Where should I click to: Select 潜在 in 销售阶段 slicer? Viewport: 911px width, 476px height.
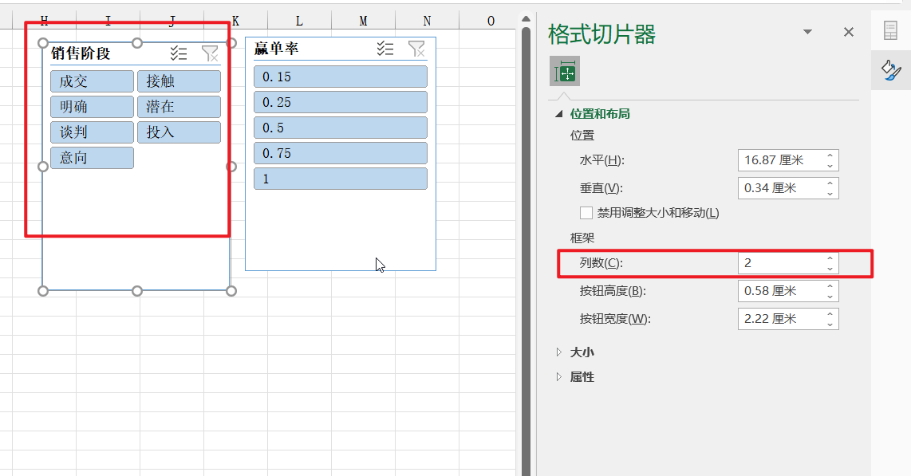(x=179, y=107)
